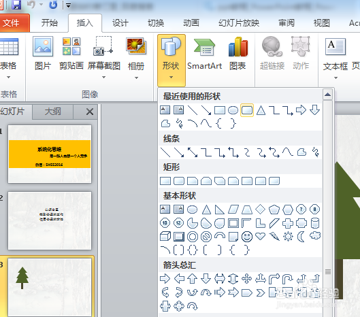The height and width of the screenshot is (317, 360).
Task: Click the 超链接 hyperlink button
Action: pos(272,54)
